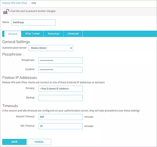The height and width of the screenshot is (147, 157).
Task: Click the Name field containing TestGroup
Action: [33, 22]
